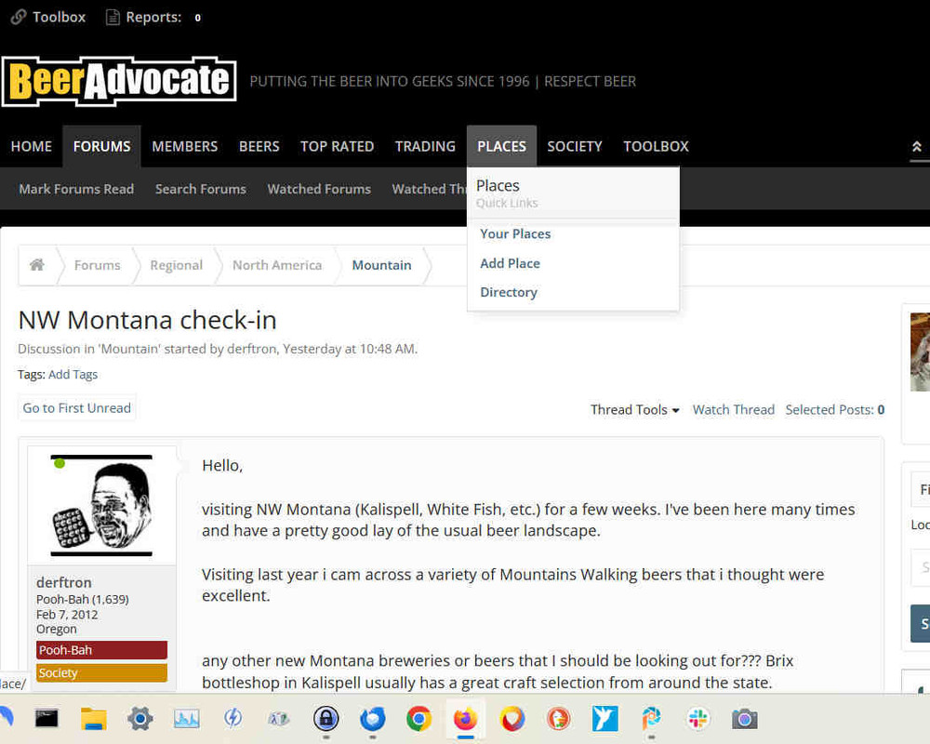Open Directory from Places menu
The height and width of the screenshot is (744, 930).
pos(509,293)
